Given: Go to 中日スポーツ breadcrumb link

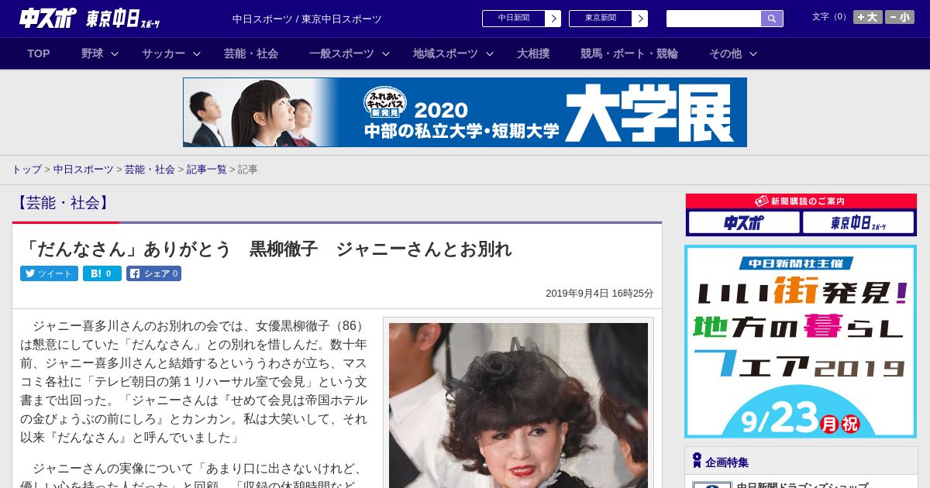Looking at the screenshot, I should [84, 169].
